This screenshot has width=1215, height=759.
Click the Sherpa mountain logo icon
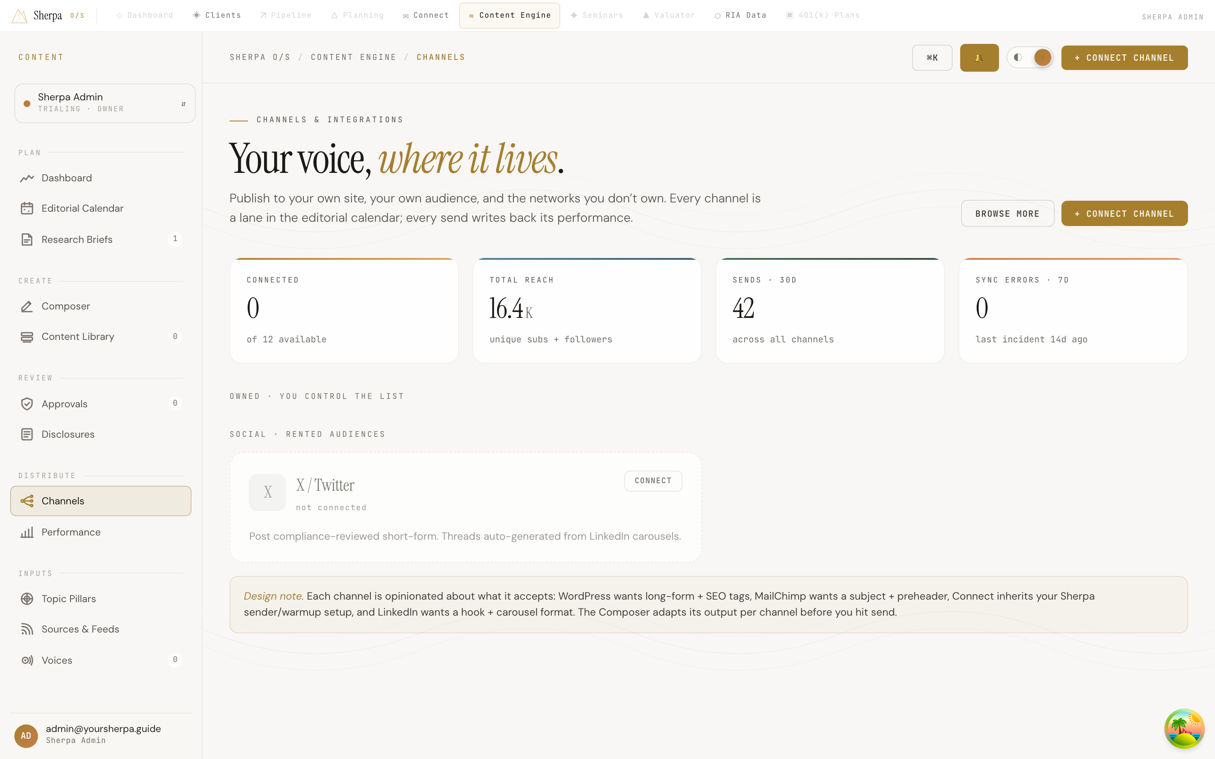[x=19, y=16]
